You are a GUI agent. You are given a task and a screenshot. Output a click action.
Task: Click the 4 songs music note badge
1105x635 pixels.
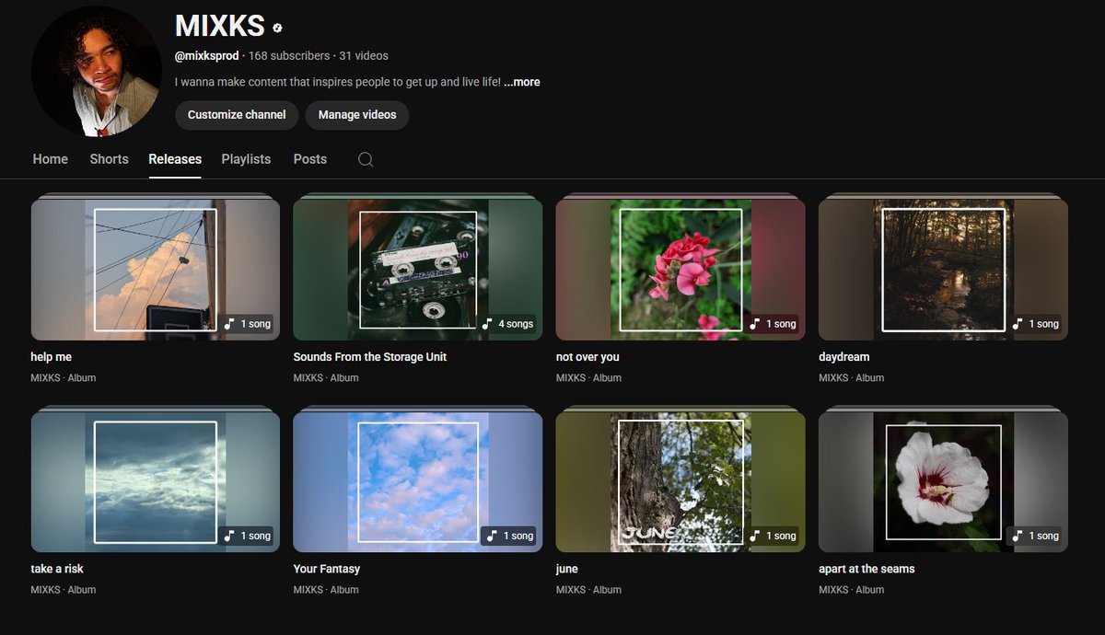click(x=508, y=324)
